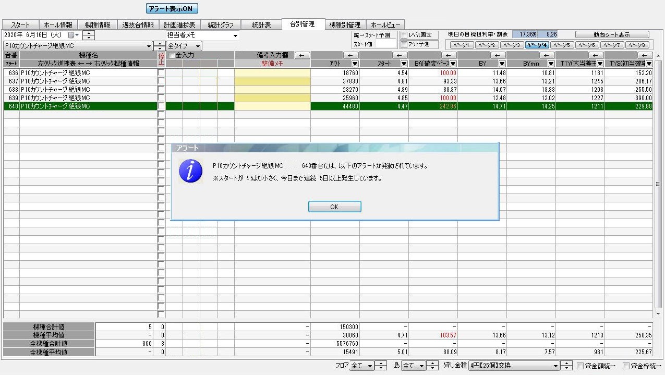Image resolution: width=665 pixels, height=375 pixels.
Task: Click the left arrow above the スタート column
Action: [x=400, y=55]
